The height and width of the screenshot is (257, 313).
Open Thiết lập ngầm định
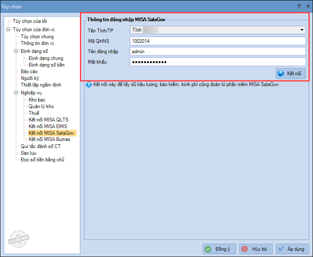point(41,85)
